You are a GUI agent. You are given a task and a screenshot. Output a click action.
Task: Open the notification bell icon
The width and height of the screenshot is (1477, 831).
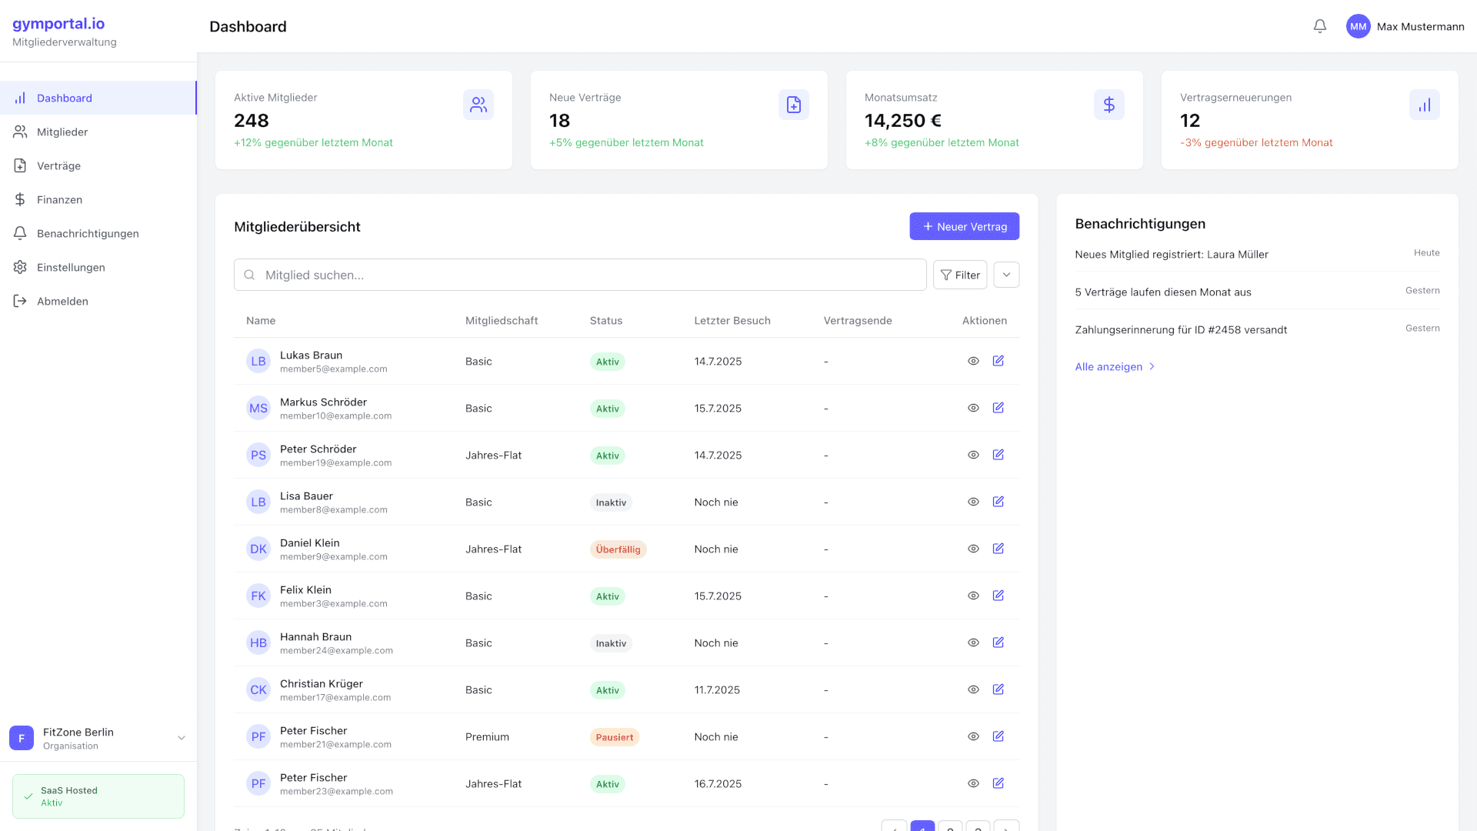click(1319, 25)
